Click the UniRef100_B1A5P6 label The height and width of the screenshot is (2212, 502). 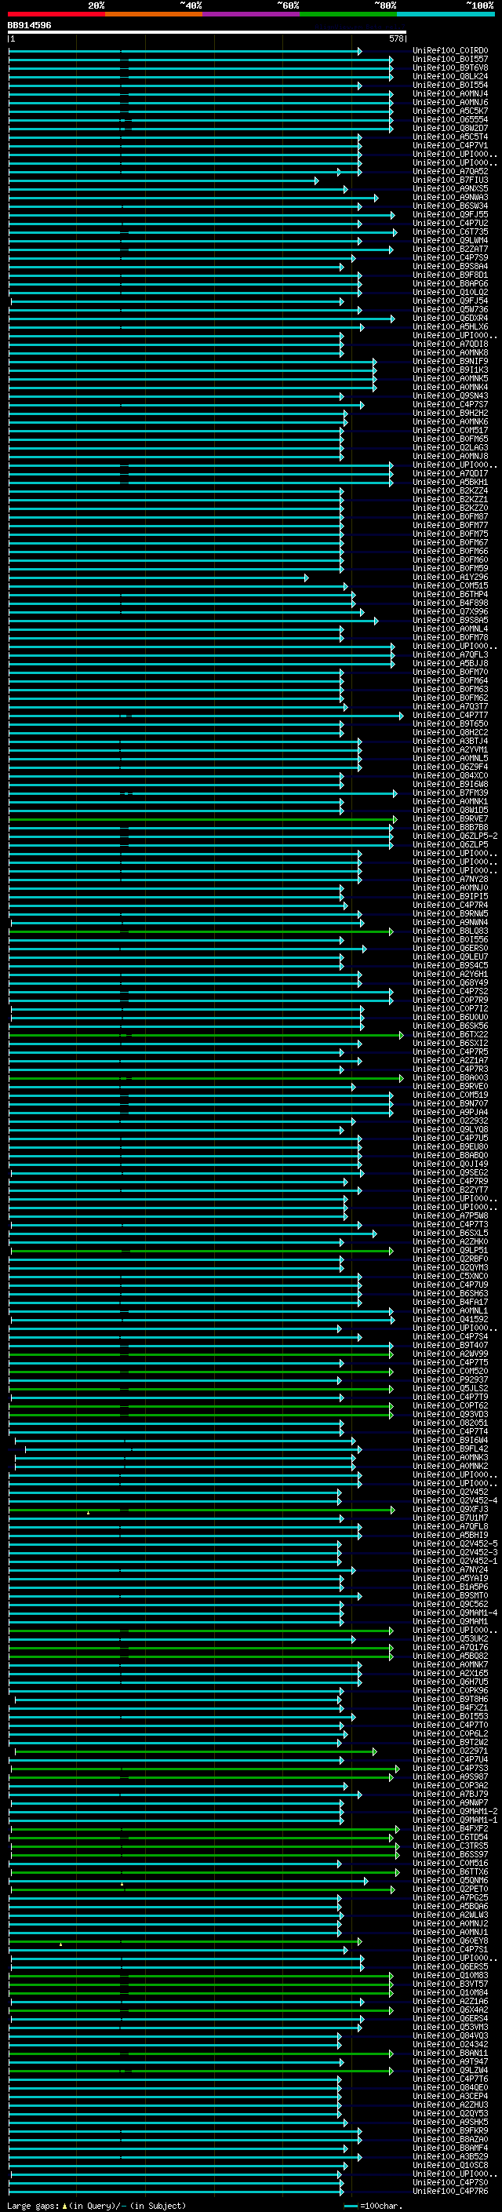pyautogui.click(x=450, y=1587)
